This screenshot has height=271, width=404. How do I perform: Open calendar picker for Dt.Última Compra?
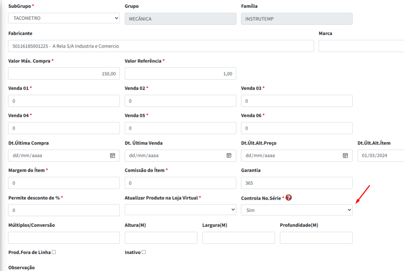(112, 156)
